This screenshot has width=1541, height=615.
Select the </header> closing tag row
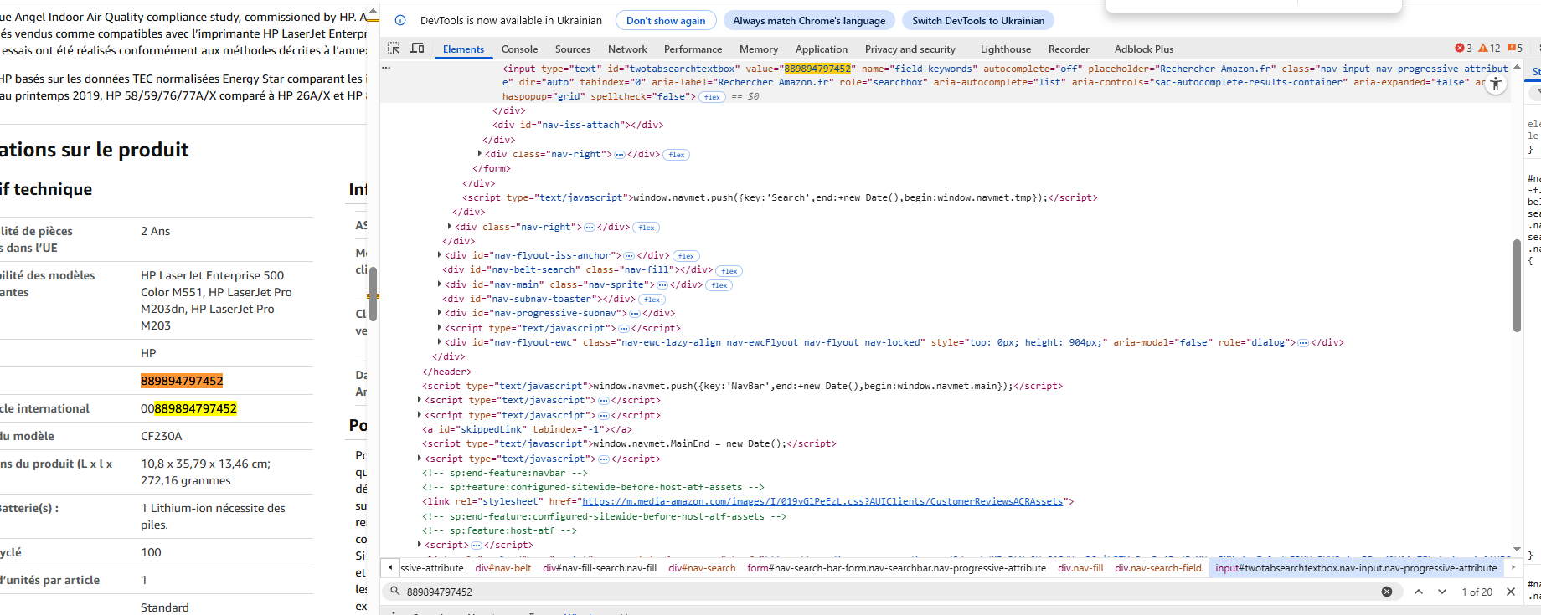[447, 372]
